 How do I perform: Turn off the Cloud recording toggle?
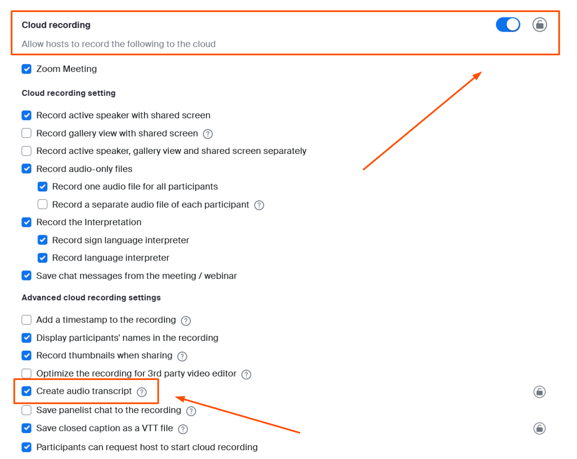tap(508, 25)
